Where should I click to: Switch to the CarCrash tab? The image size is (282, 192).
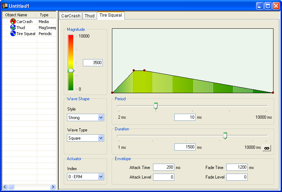coord(71,16)
